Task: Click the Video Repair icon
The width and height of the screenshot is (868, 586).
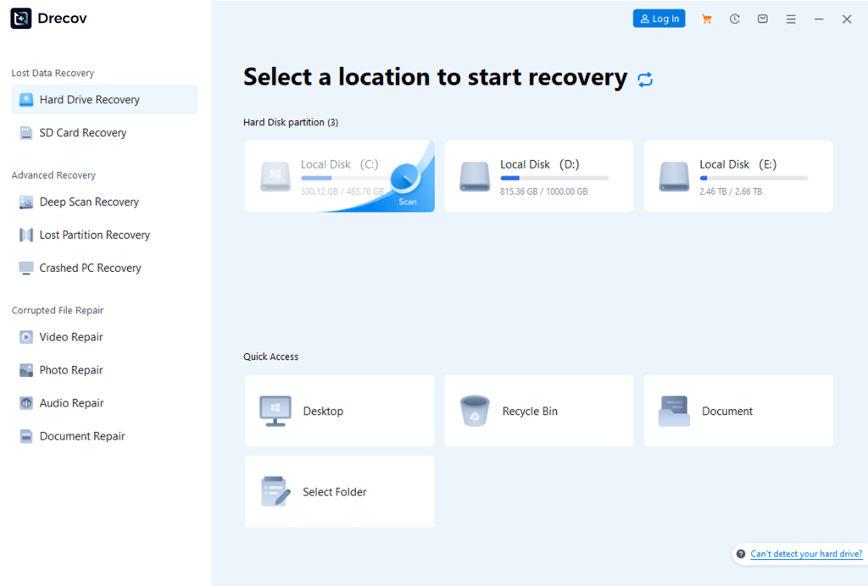Action: 26,337
